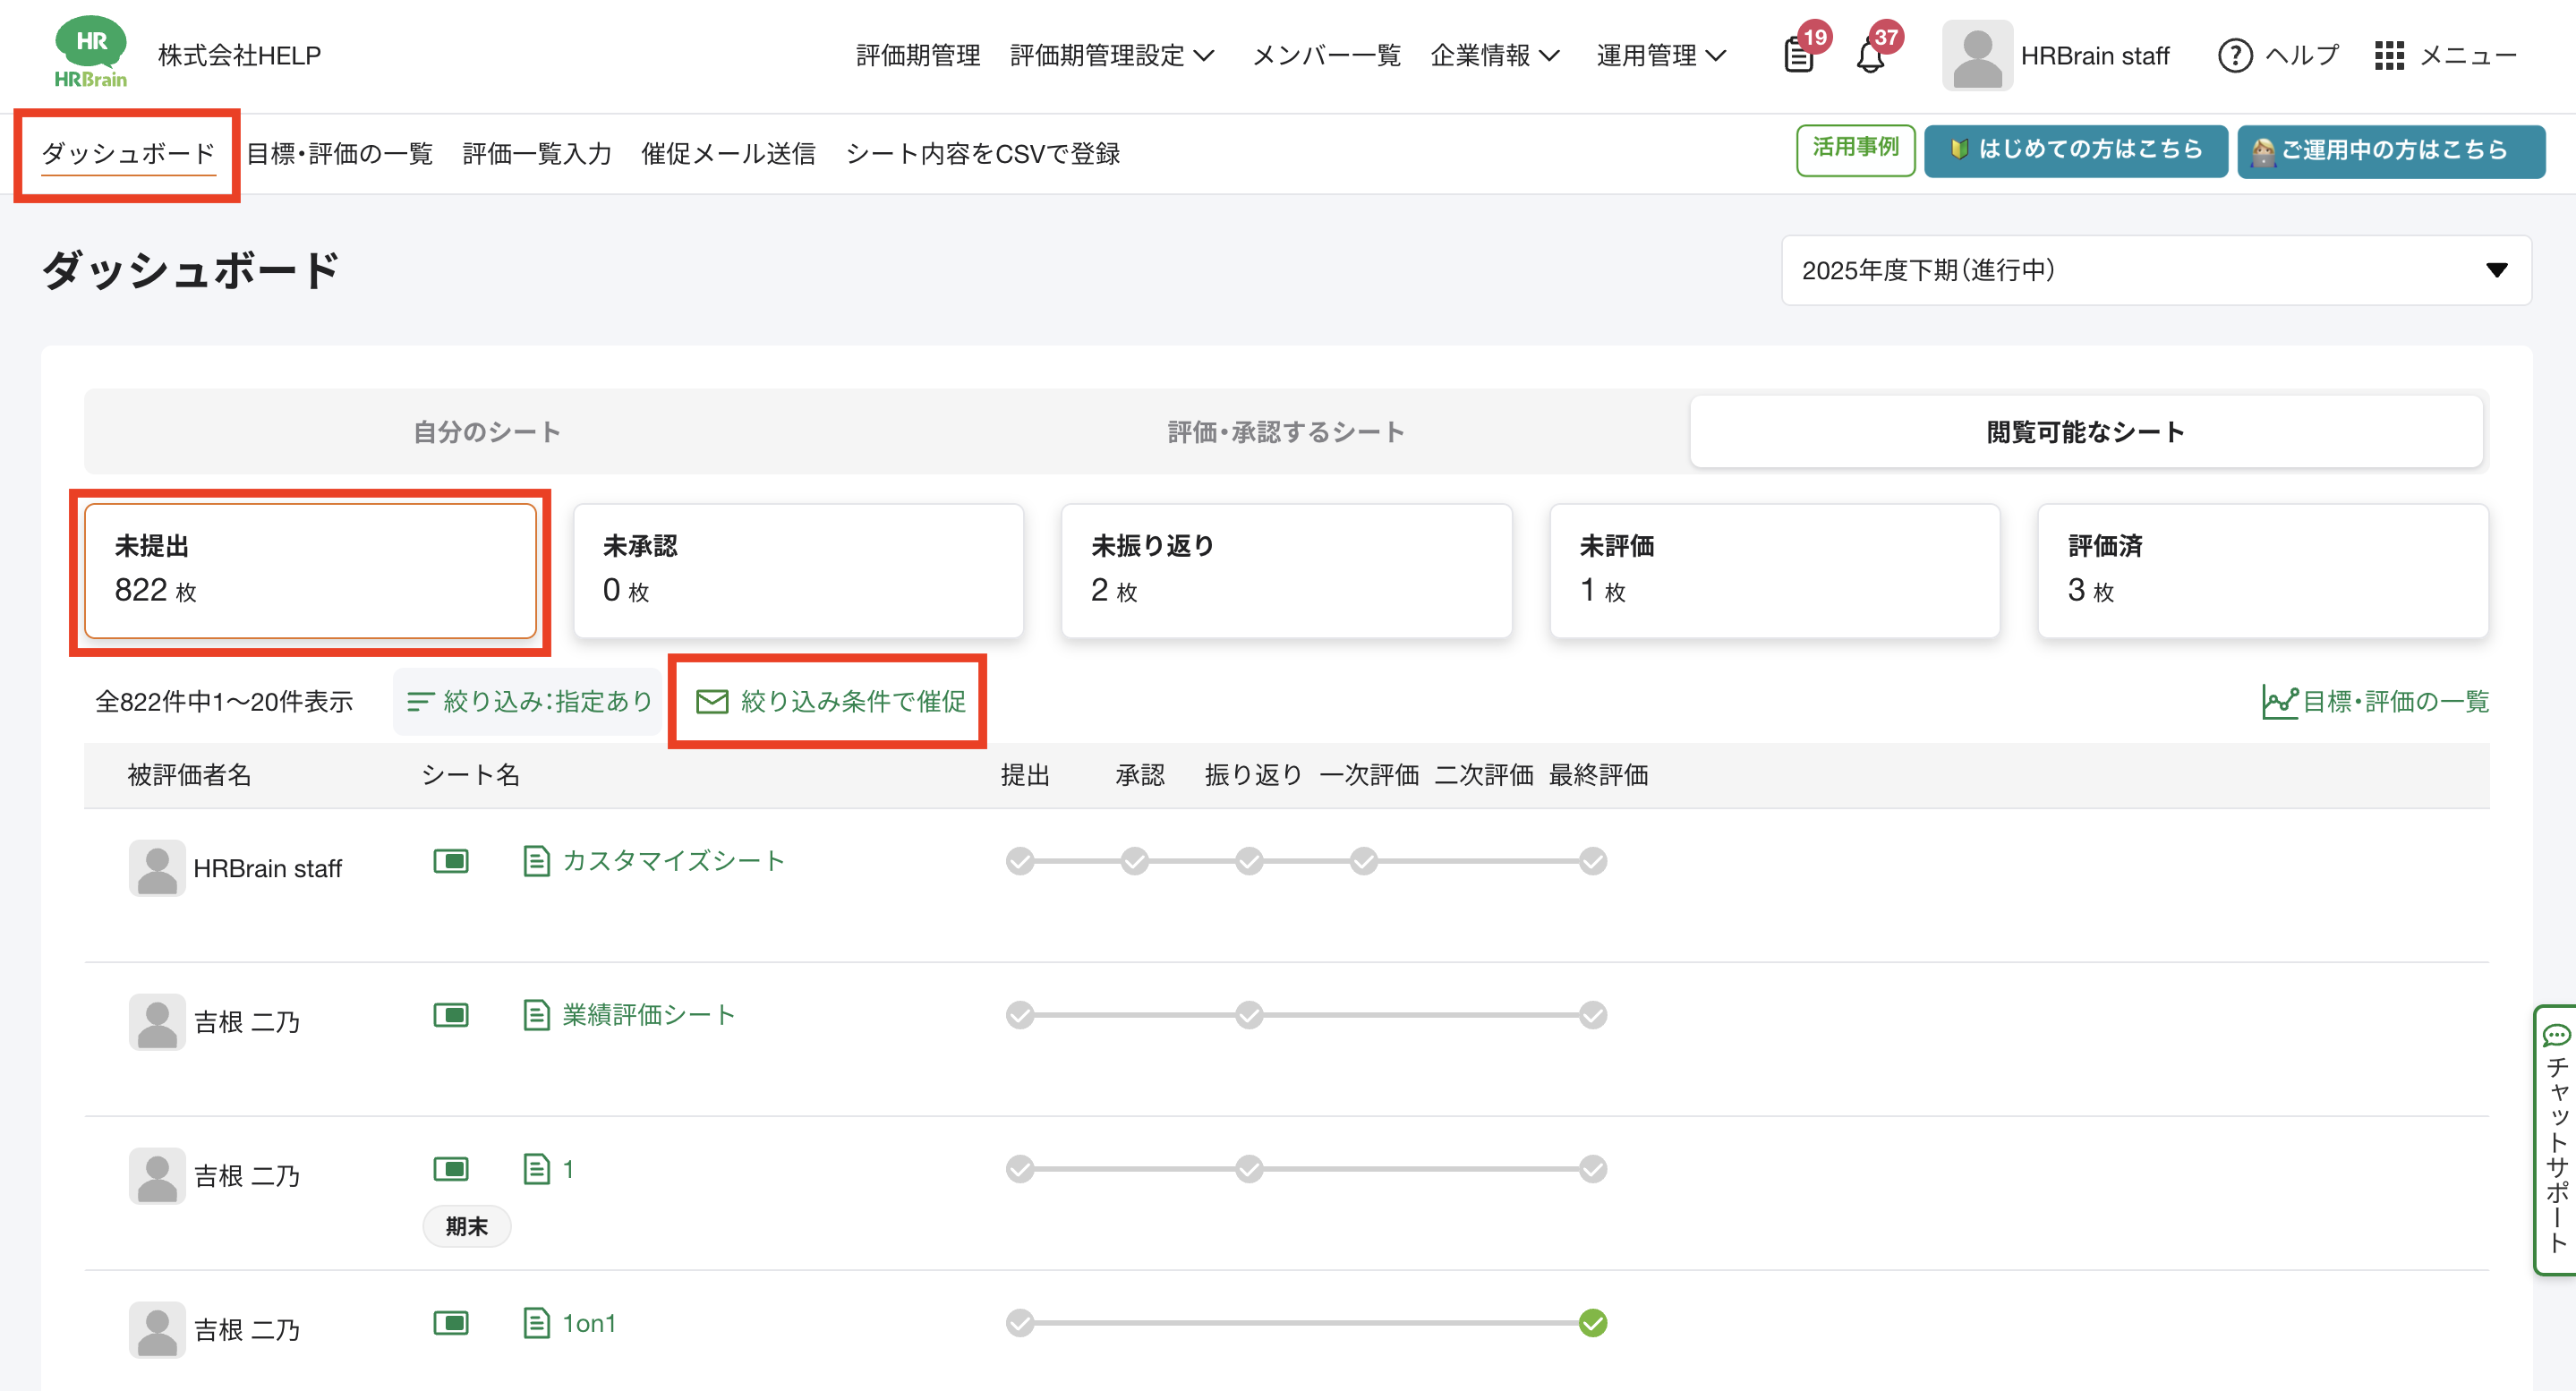The image size is (2576, 1391).
Task: Switch to the 評価・承認するシート tab
Action: tap(1286, 432)
